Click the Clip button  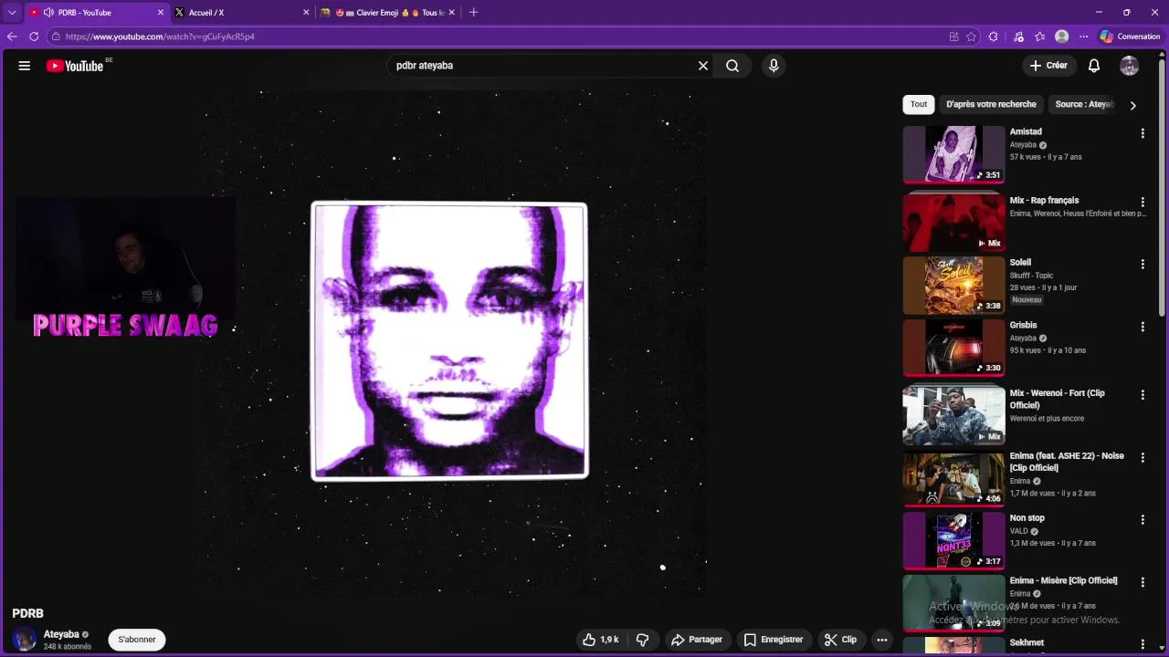tap(840, 640)
